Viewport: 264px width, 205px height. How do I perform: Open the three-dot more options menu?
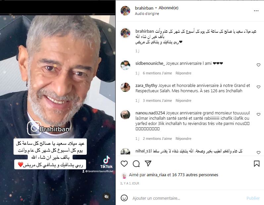click(256, 11)
